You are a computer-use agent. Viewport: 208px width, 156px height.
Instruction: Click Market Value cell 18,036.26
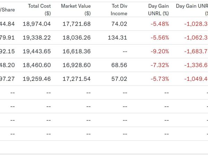tap(77, 38)
